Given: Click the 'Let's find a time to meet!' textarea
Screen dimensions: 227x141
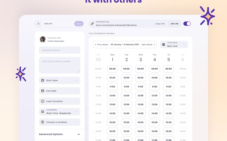Looking at the screenshot, I should [x=60, y=65].
